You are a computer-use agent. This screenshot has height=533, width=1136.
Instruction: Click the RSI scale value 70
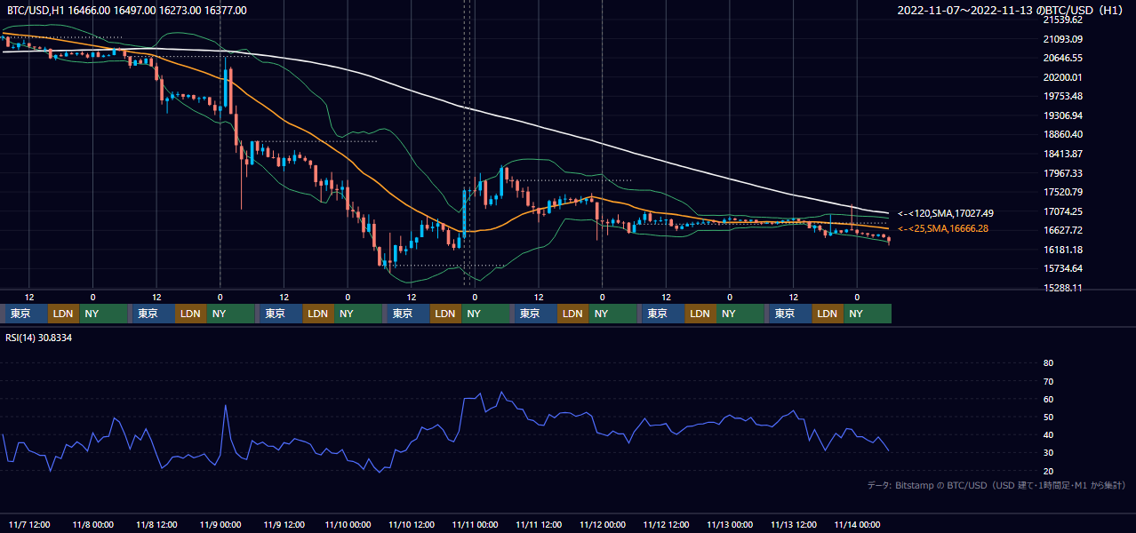tap(1048, 381)
